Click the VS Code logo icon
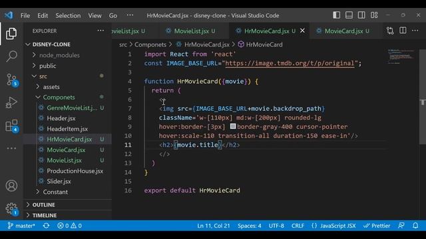This screenshot has width=426, height=239. point(9,15)
